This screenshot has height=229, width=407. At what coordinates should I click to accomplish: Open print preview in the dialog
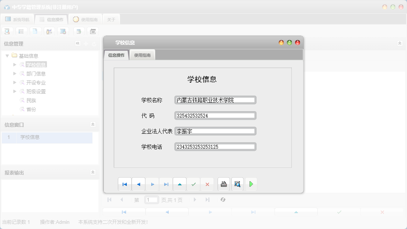pyautogui.click(x=237, y=184)
